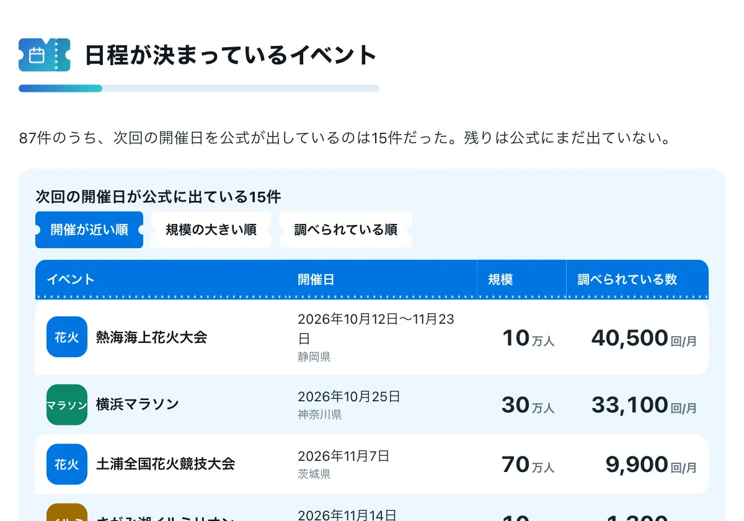Click the 70万人 scale value
The height and width of the screenshot is (521, 744).
coord(528,465)
